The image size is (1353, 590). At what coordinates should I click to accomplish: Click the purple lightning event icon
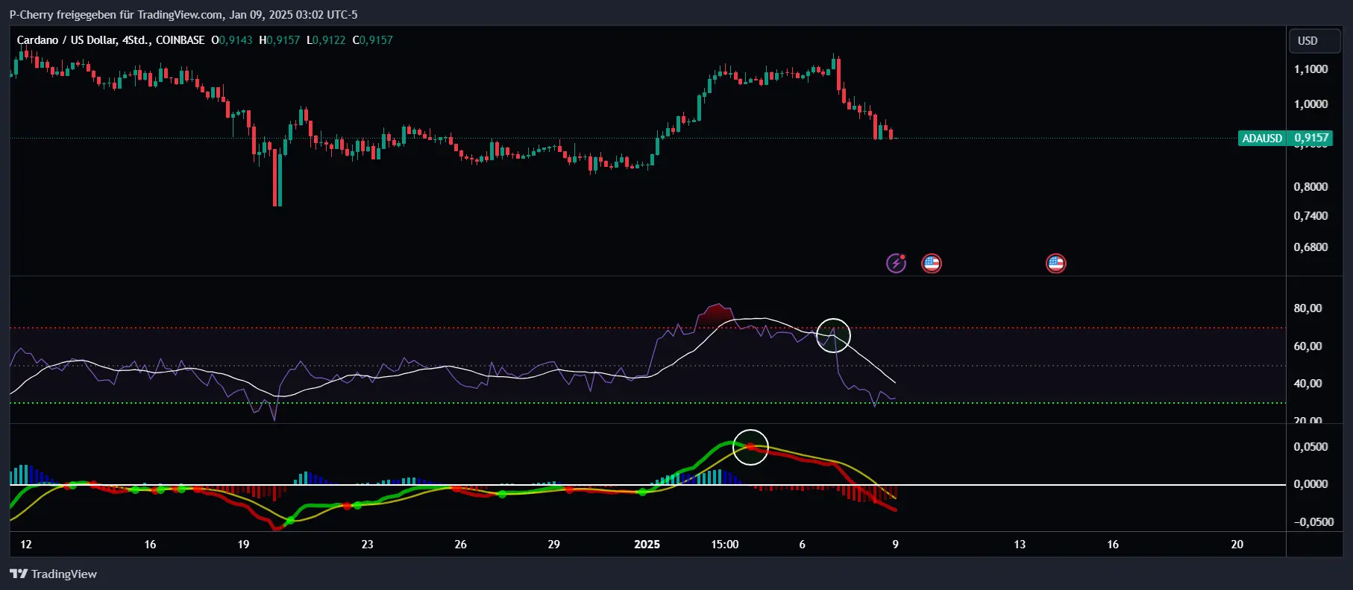pos(896,263)
